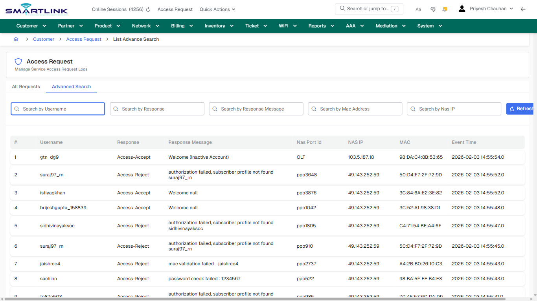
Task: Click the theme palette icon in the header
Action: click(433, 9)
